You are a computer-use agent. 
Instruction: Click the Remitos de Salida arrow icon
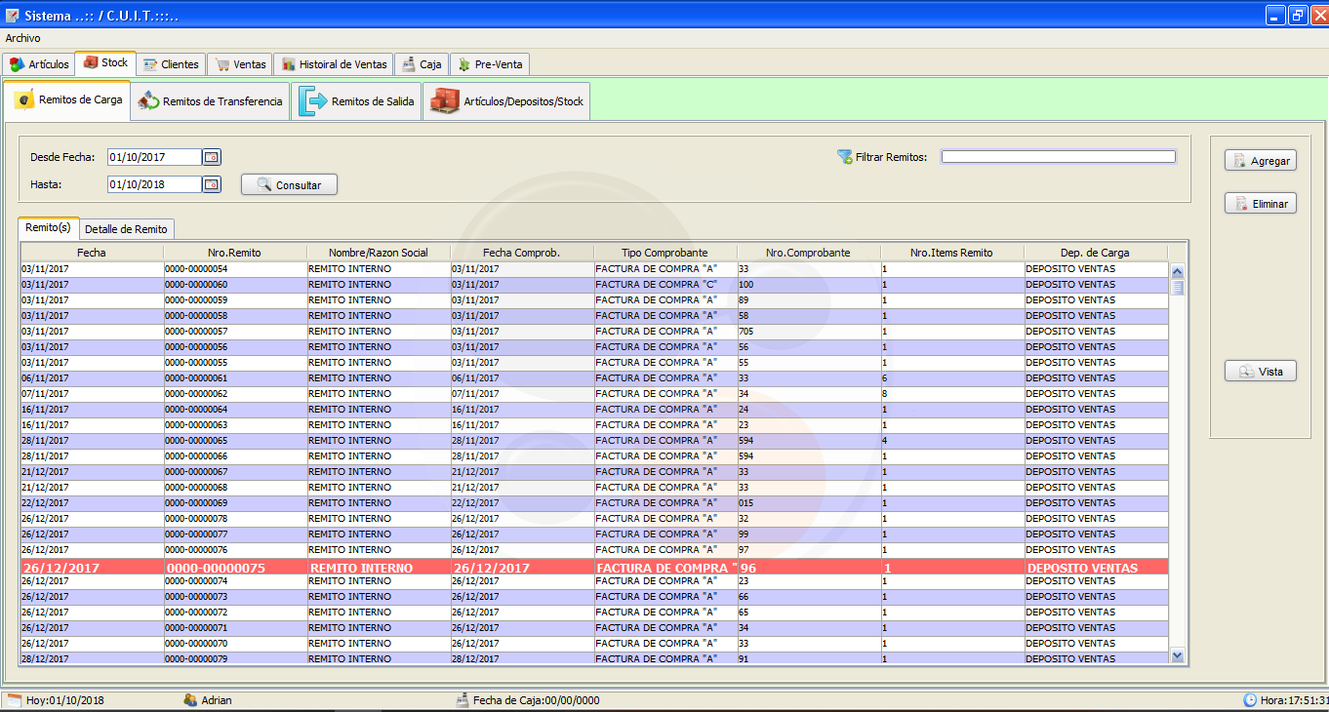click(312, 101)
